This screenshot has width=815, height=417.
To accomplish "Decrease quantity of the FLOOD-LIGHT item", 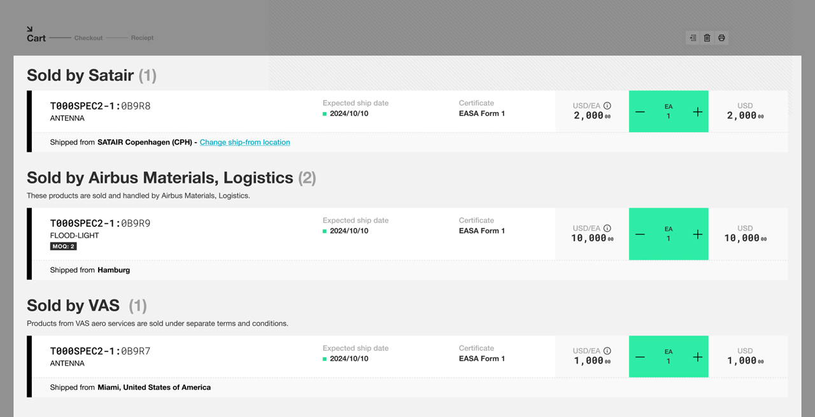I will (640, 234).
